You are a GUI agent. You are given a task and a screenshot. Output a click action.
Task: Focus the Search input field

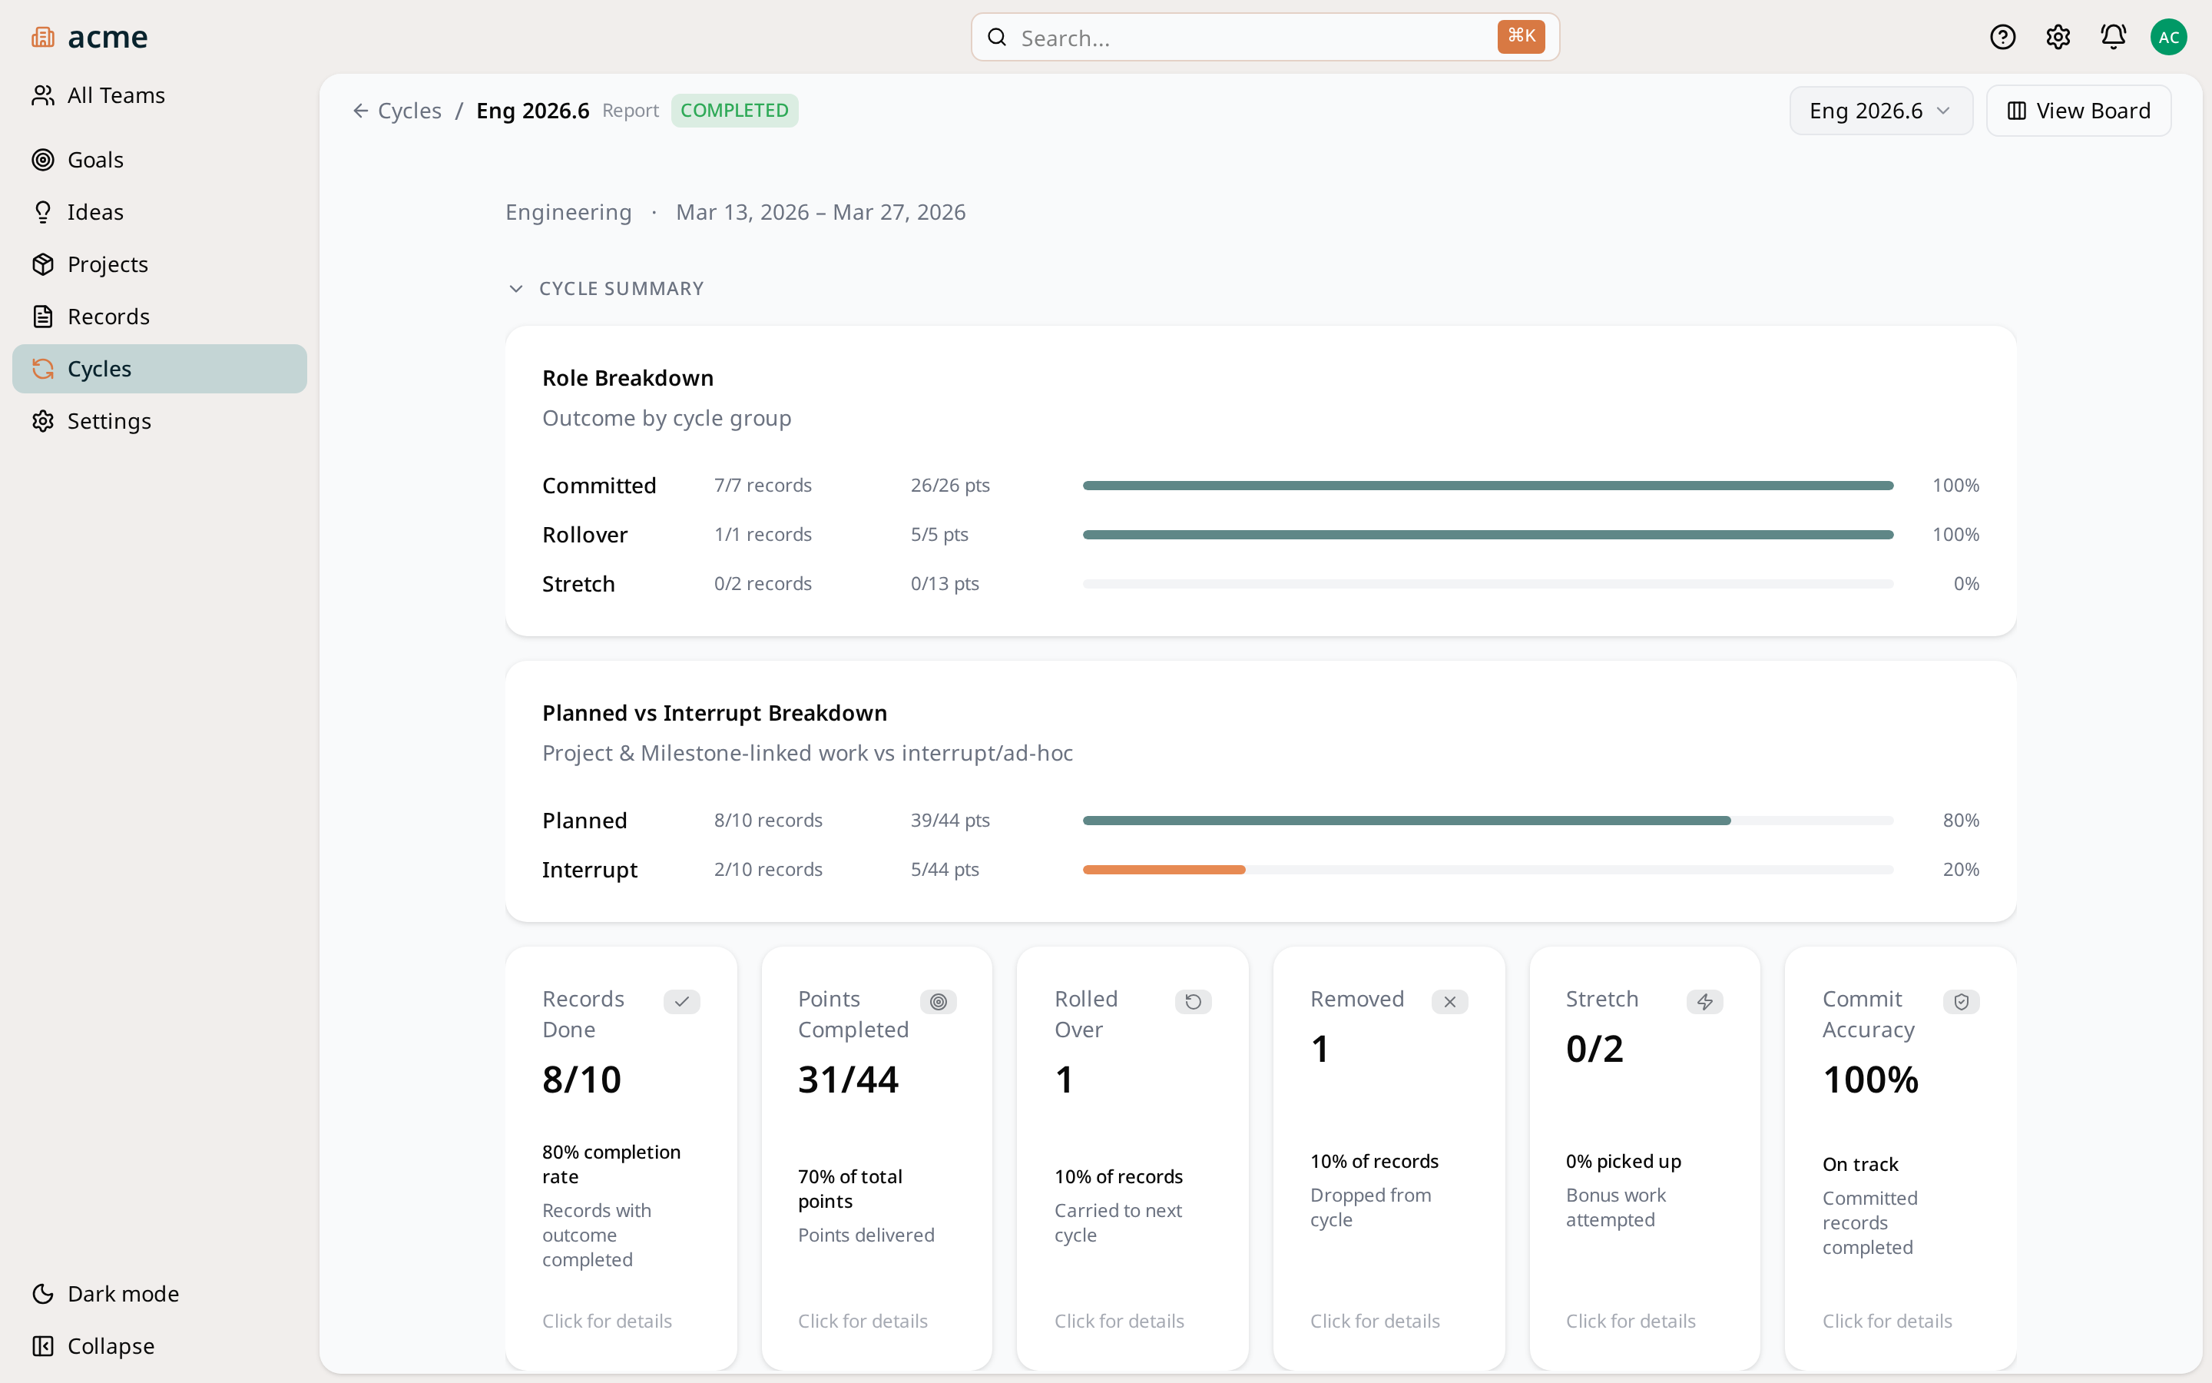coord(1252,38)
